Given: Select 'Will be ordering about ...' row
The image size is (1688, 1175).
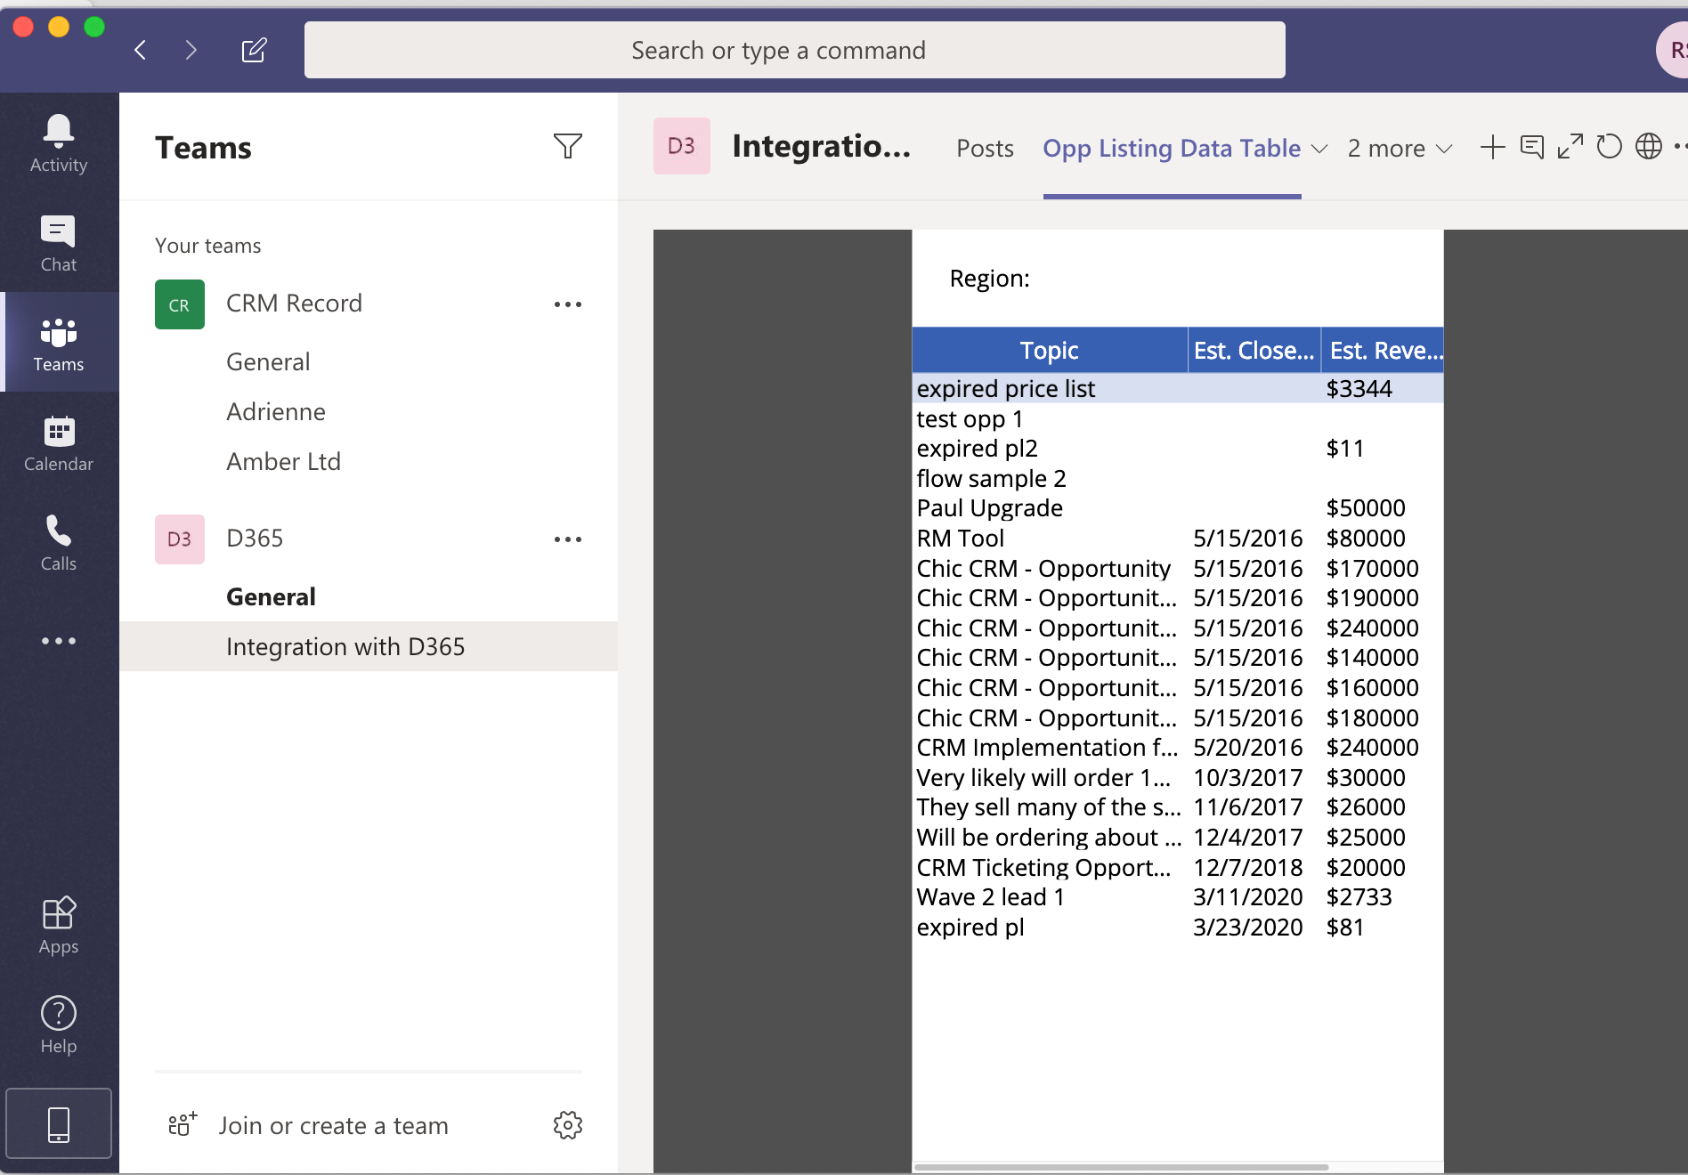Looking at the screenshot, I should (x=1177, y=837).
